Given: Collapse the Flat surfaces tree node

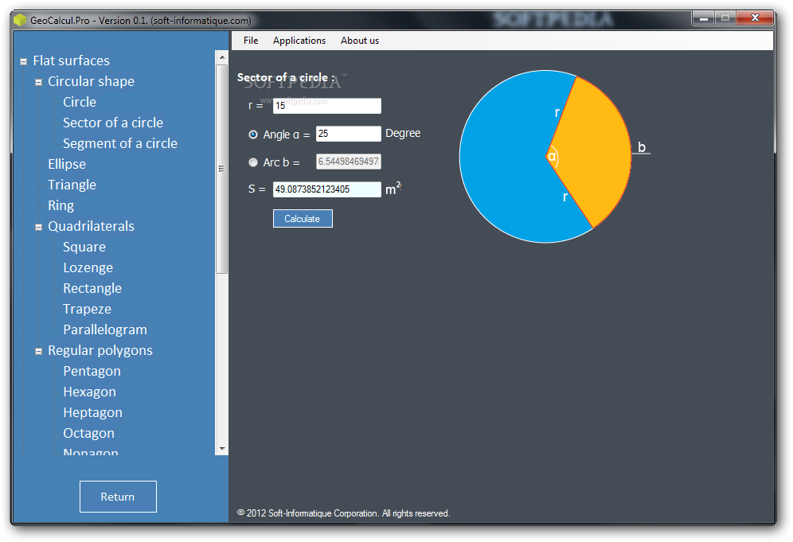Looking at the screenshot, I should pyautogui.click(x=23, y=62).
